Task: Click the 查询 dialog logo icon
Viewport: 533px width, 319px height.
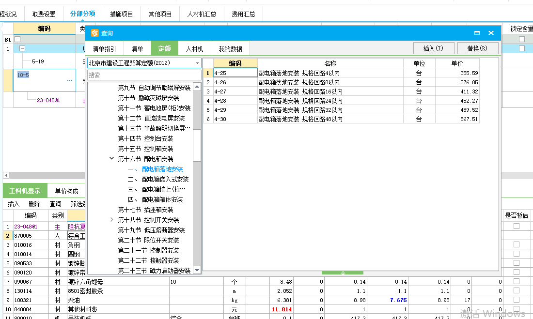Action: coord(95,33)
